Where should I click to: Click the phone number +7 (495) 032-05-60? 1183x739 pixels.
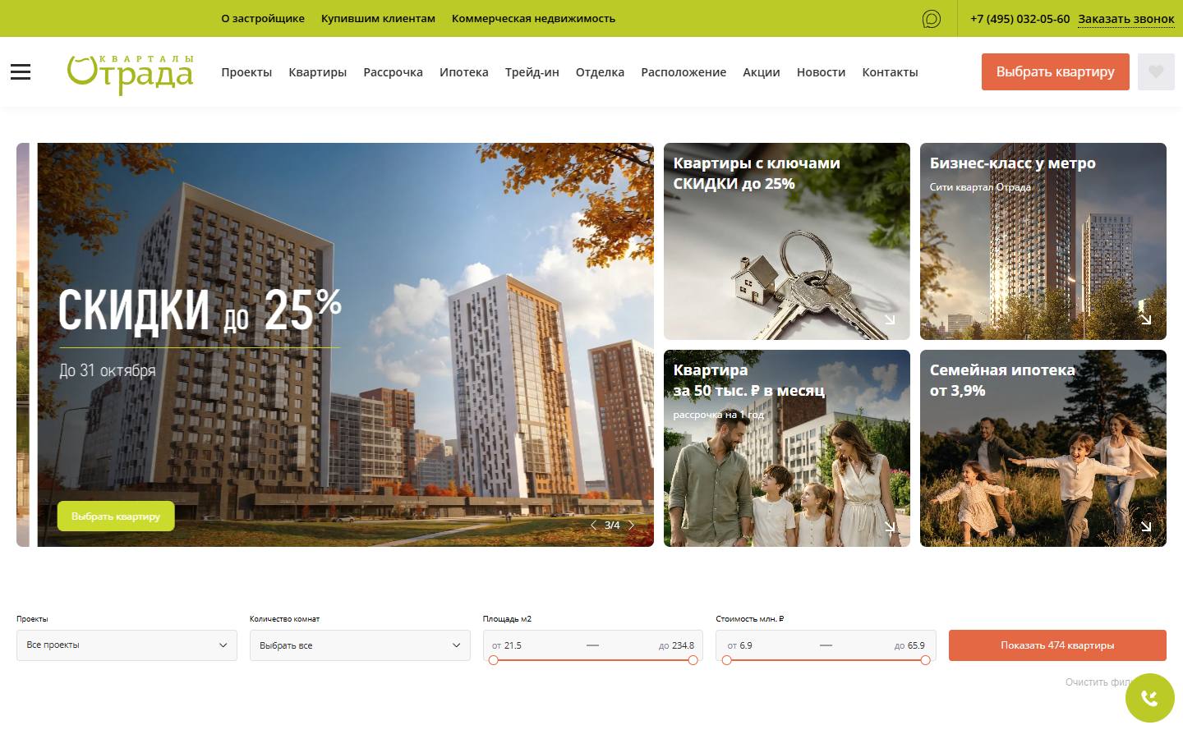[1020, 18]
